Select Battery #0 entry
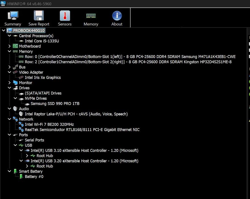 point(34,177)
